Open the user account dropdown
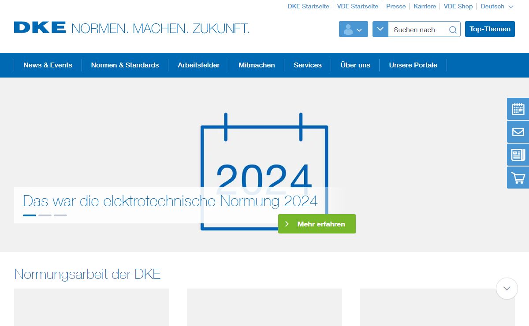Image resolution: width=529 pixels, height=326 pixels. tap(354, 29)
